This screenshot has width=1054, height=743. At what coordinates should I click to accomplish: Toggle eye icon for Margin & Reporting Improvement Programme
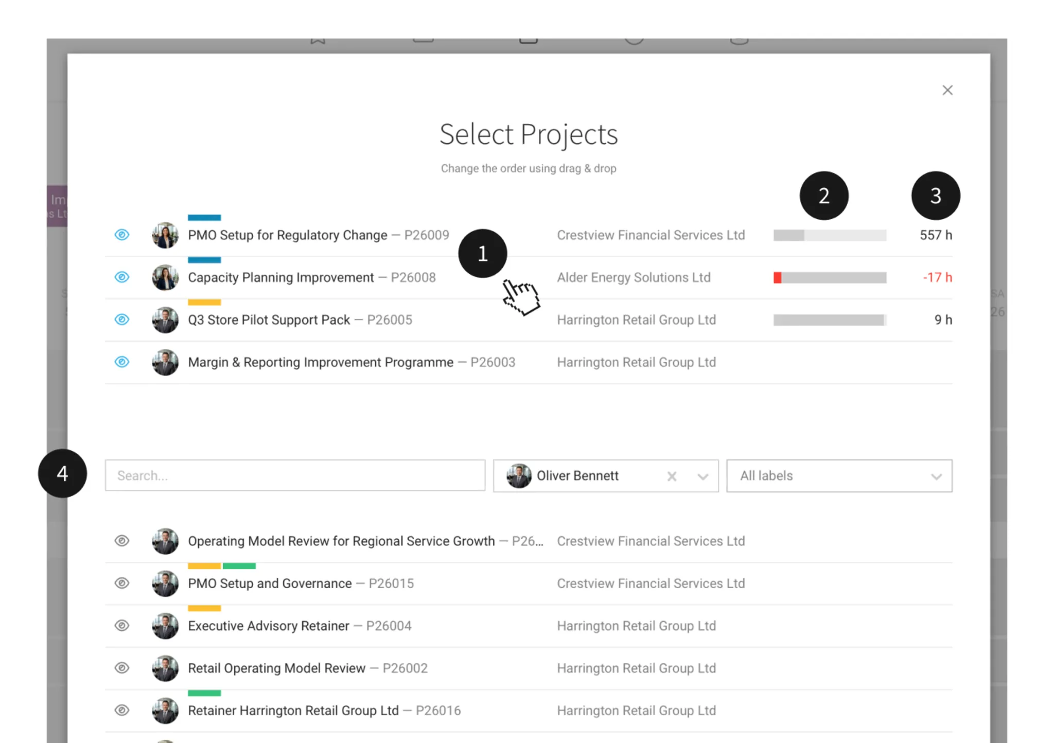[122, 362]
